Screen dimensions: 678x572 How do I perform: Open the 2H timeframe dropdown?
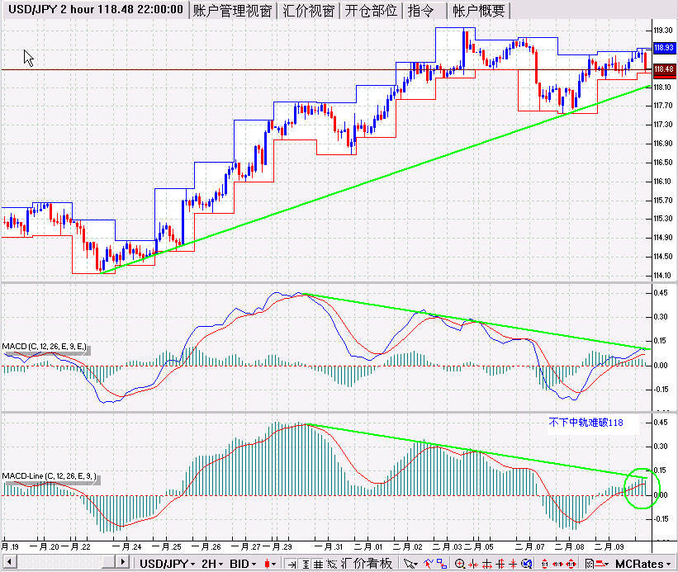coord(212,564)
